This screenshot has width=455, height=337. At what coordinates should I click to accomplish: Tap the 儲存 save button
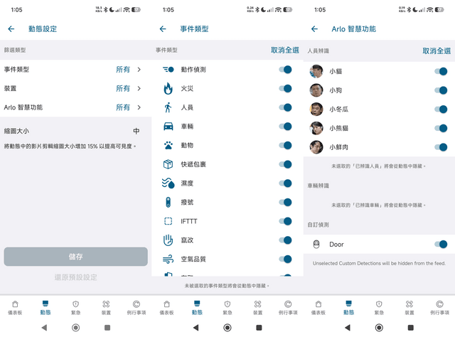pyautogui.click(x=76, y=257)
